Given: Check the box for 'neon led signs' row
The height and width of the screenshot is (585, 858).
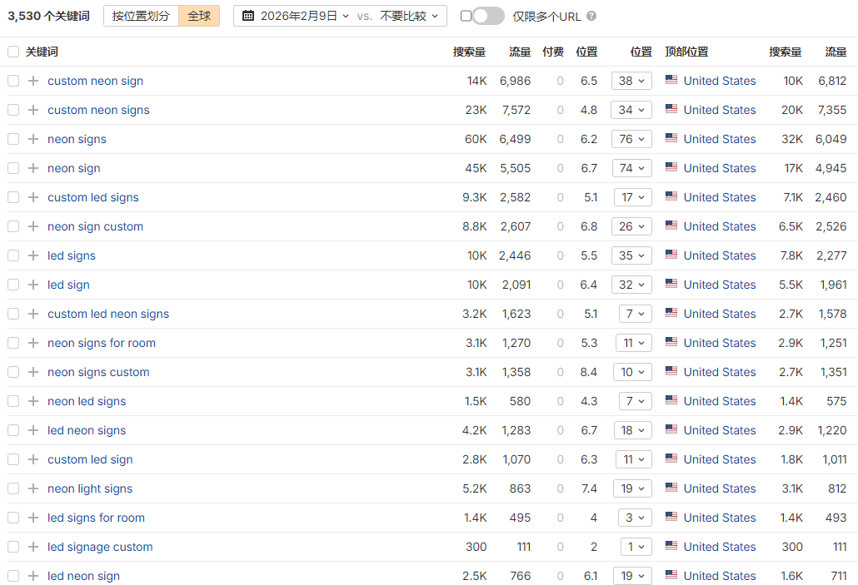Looking at the screenshot, I should (x=13, y=401).
